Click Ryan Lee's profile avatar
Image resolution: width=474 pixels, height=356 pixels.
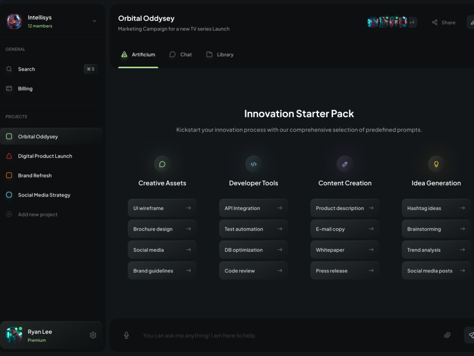point(14,335)
